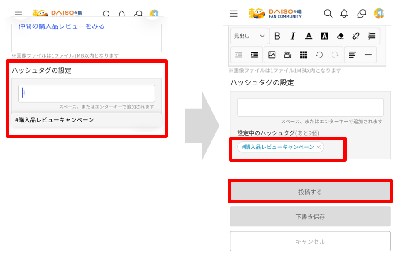This screenshot has width=396, height=255.
Task: Click the 下書き保存 button
Action: (310, 217)
